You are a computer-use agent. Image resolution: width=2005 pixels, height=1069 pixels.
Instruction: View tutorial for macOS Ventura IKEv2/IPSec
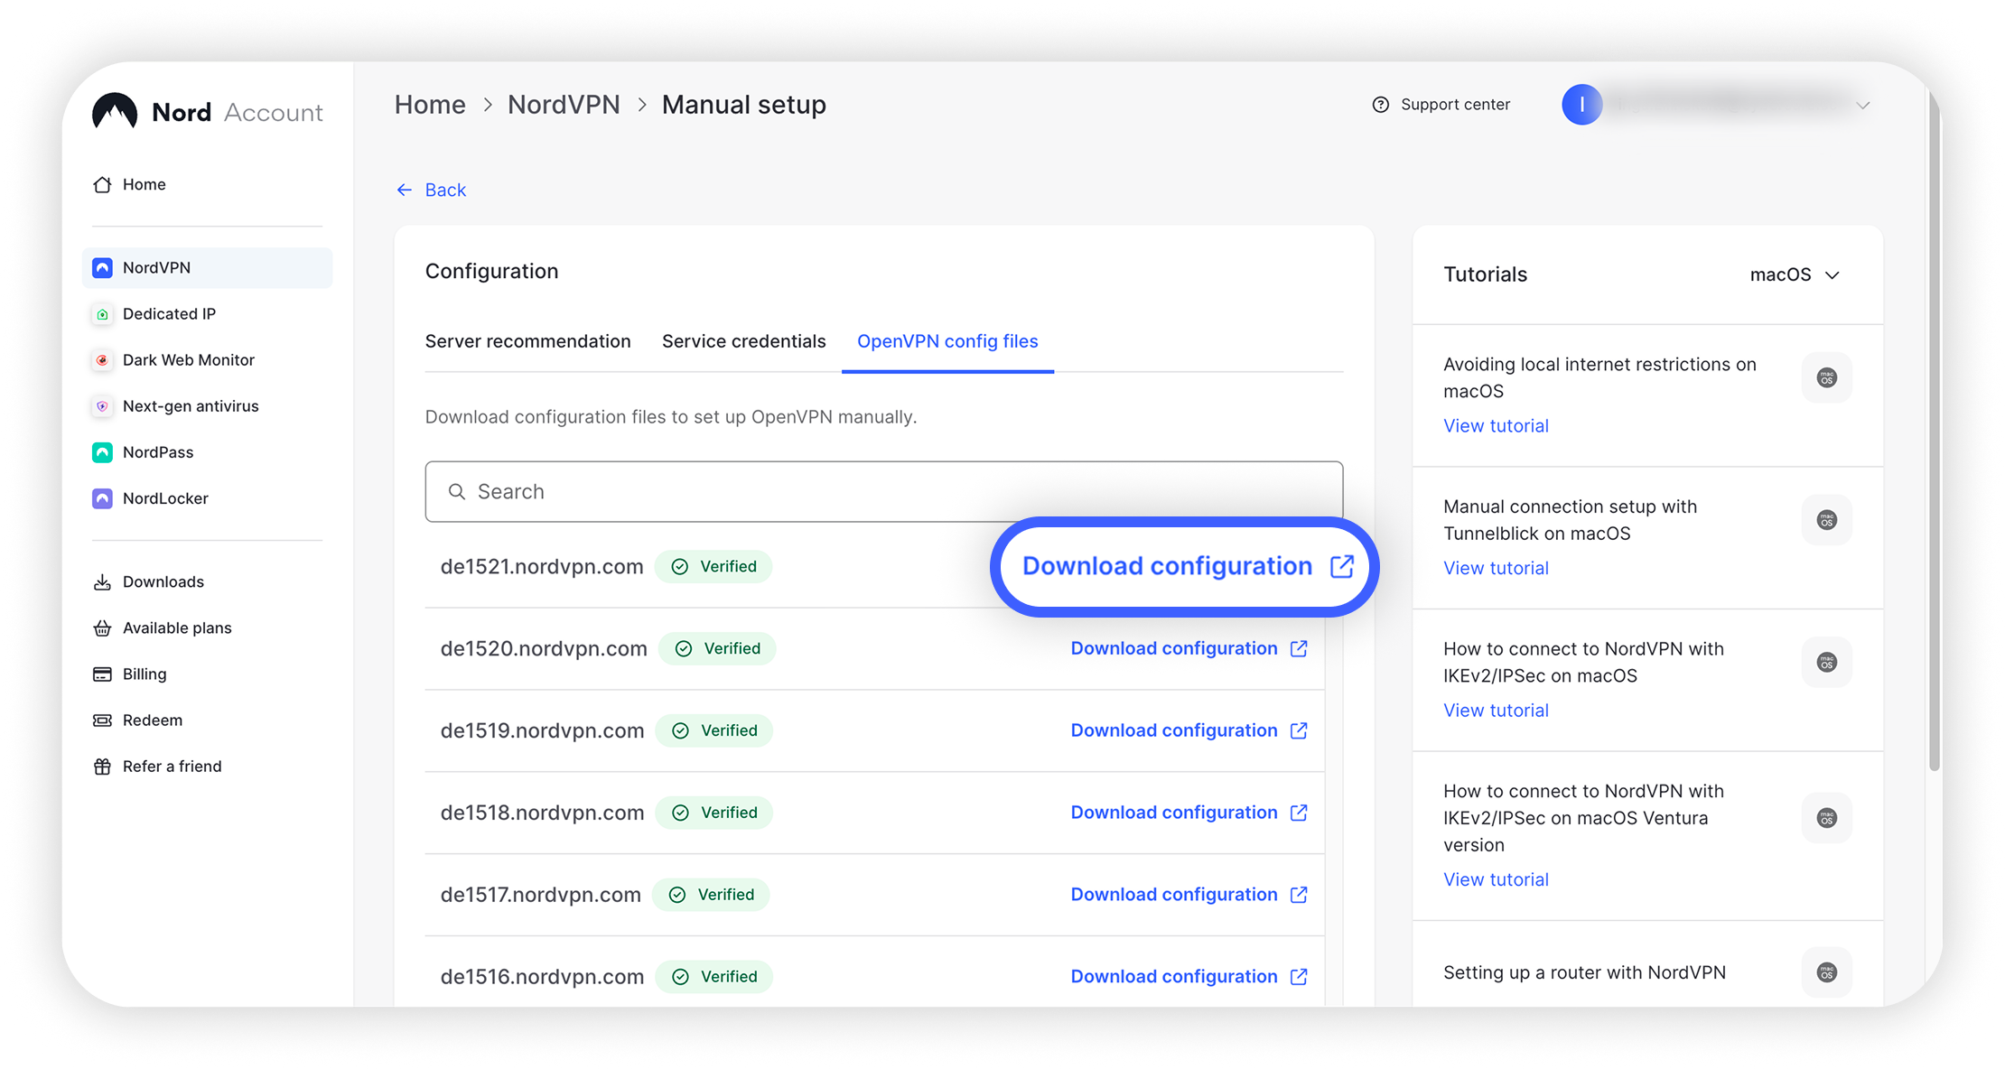[x=1496, y=879]
